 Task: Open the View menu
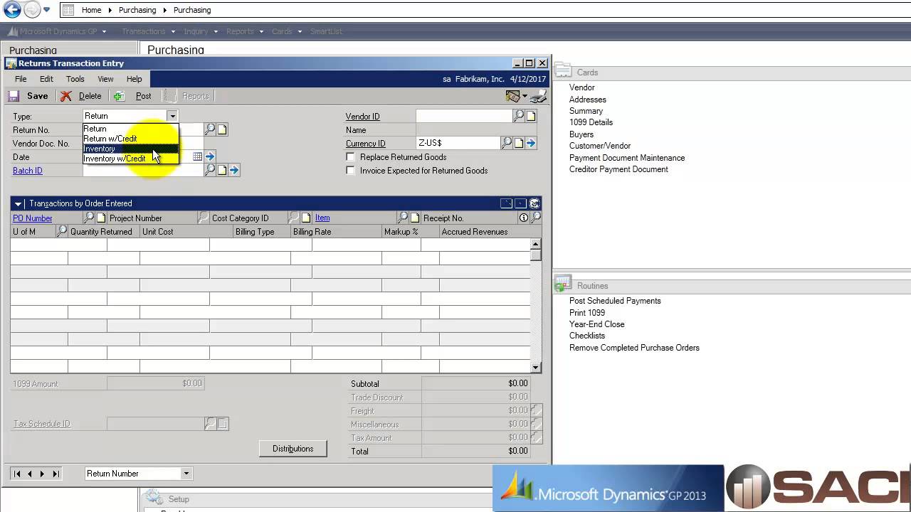tap(105, 79)
